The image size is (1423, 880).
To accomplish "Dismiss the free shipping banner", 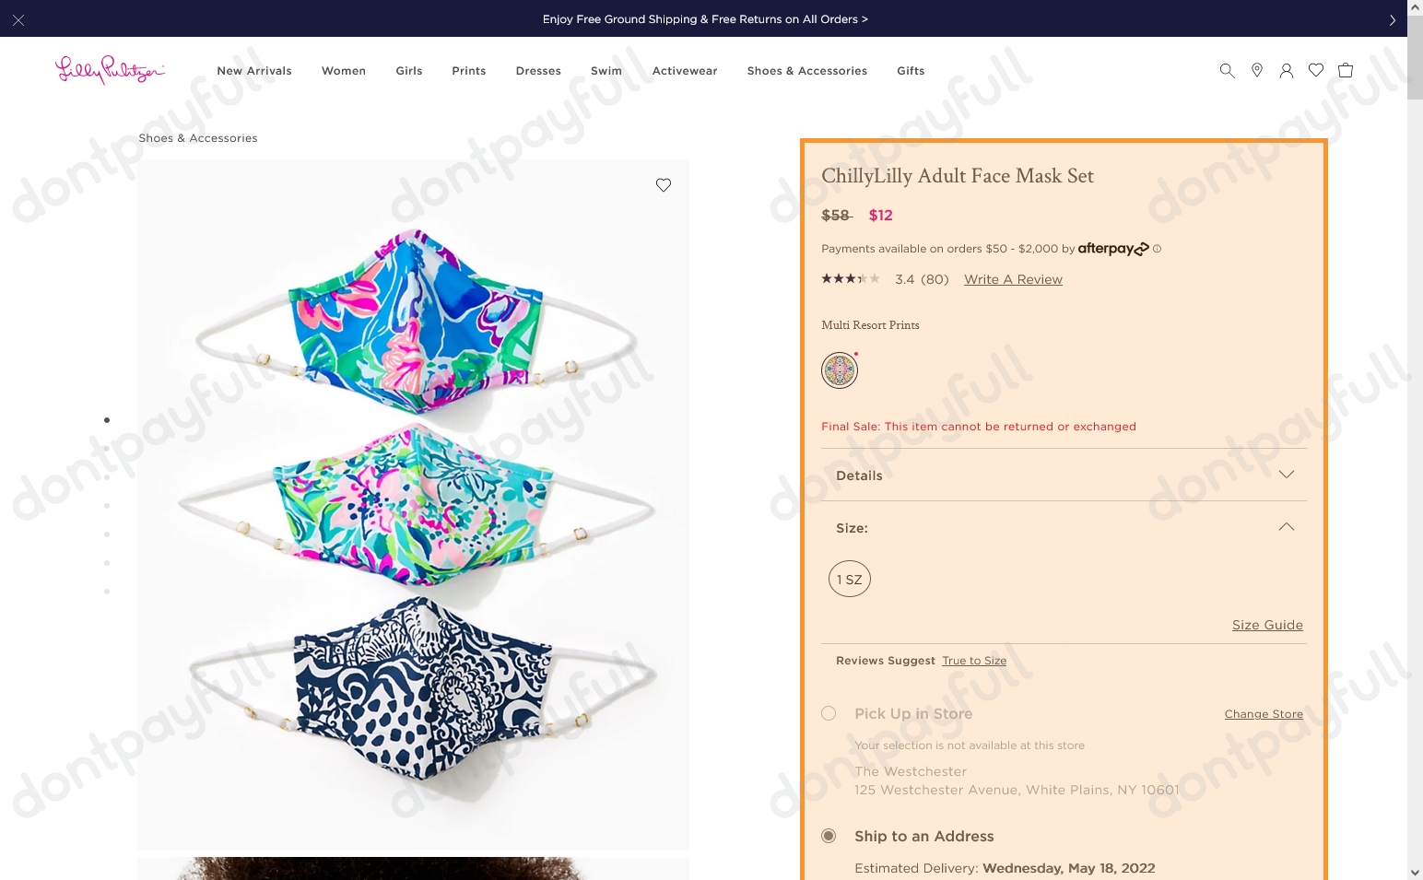I will click(x=18, y=18).
